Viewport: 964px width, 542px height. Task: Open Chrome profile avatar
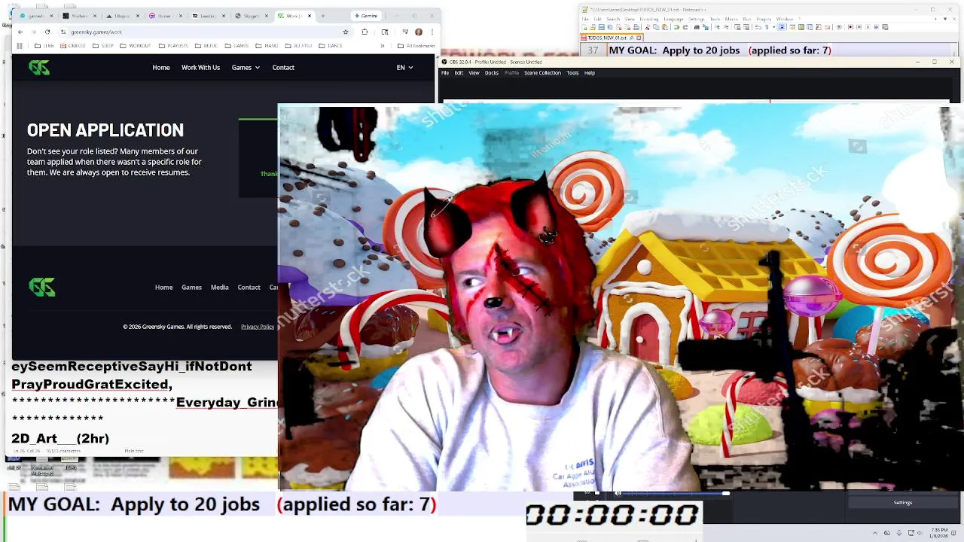coord(419,32)
